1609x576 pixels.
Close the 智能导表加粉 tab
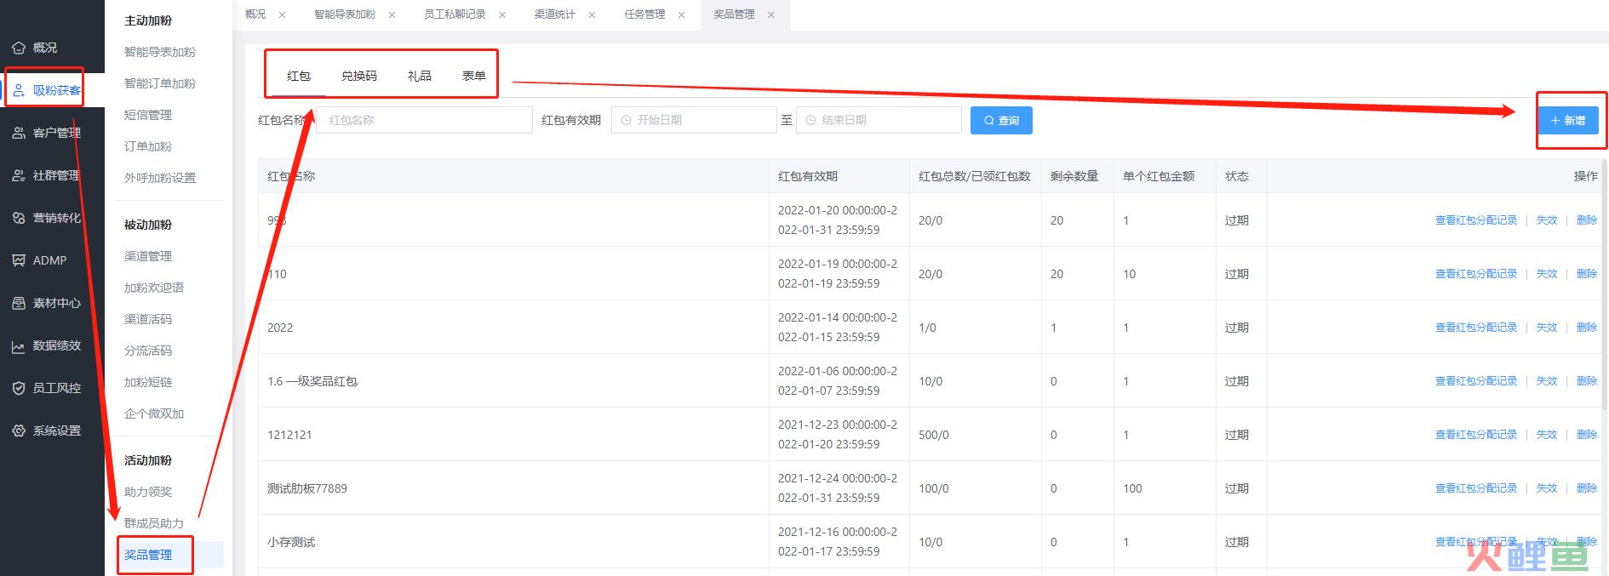(x=392, y=14)
